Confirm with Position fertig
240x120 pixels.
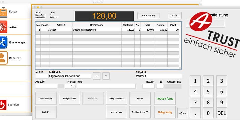click(165, 99)
